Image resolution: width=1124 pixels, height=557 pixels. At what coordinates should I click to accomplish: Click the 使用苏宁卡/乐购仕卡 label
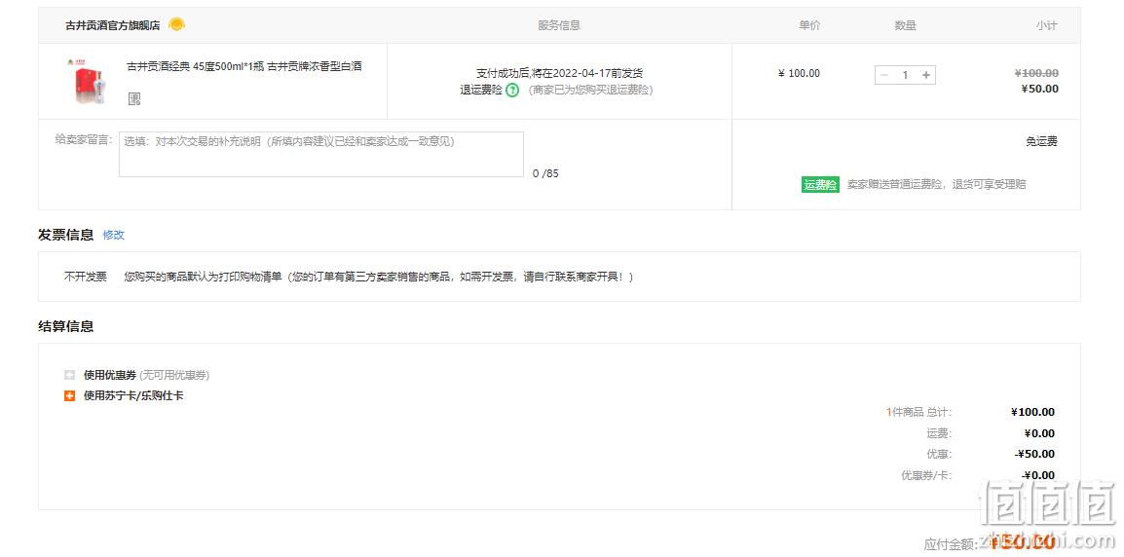pos(133,395)
